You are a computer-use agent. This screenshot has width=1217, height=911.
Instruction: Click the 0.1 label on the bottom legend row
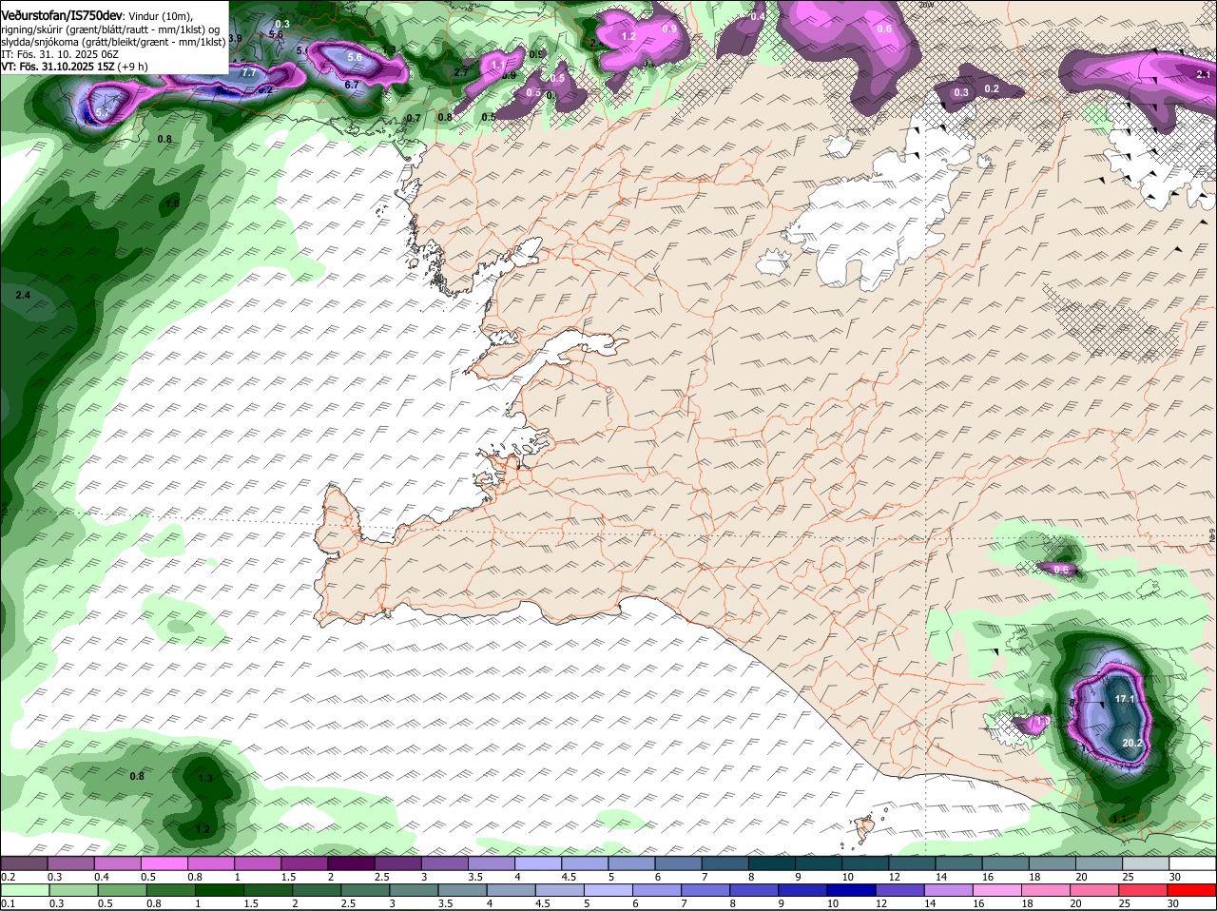[8, 902]
